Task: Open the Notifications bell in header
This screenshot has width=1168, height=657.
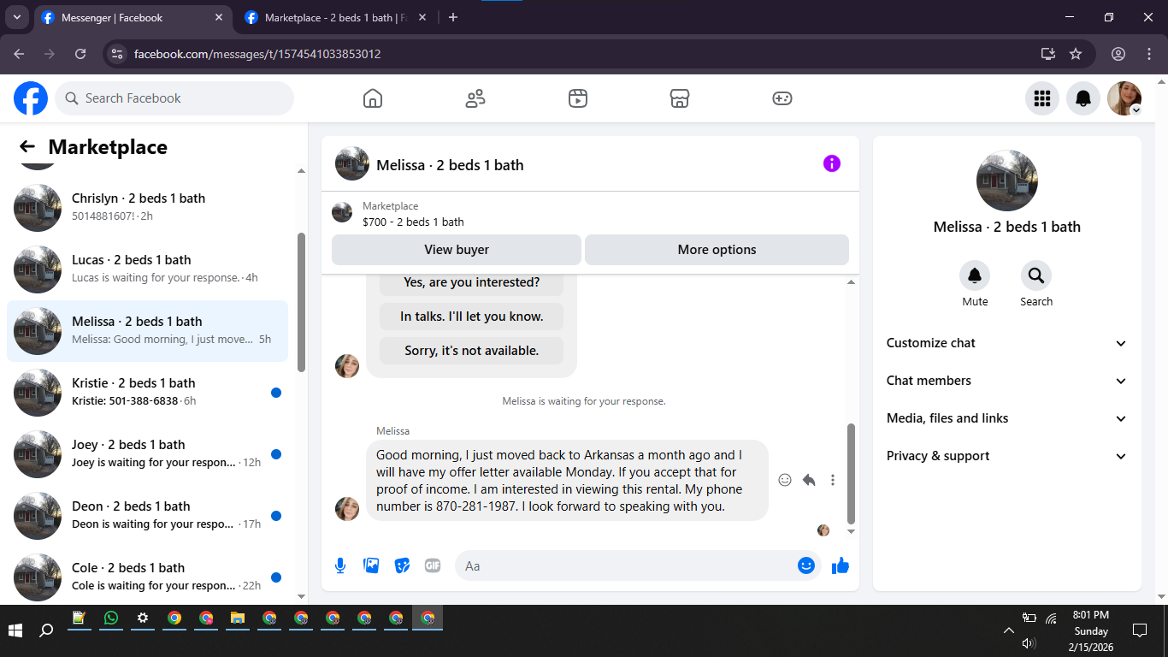Action: 1083,98
